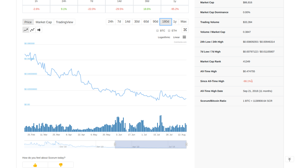Click the -2.6% 1h change cell

pyautogui.click(x=36, y=9)
